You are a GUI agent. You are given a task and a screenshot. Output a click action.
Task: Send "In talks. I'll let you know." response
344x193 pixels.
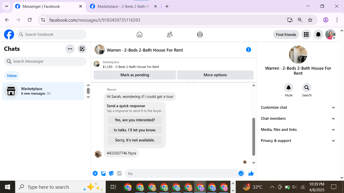(135, 130)
